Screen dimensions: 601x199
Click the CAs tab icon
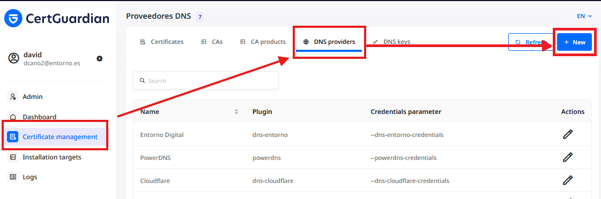click(204, 42)
